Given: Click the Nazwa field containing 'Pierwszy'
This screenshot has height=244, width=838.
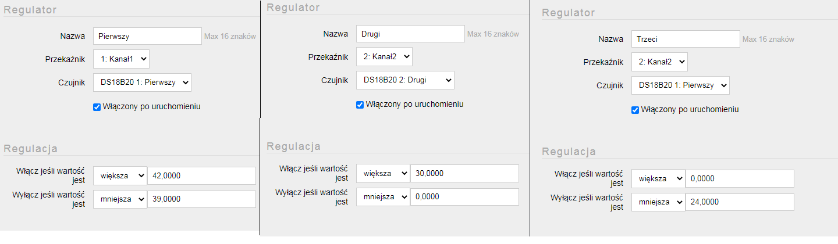Looking at the screenshot, I should 147,36.
